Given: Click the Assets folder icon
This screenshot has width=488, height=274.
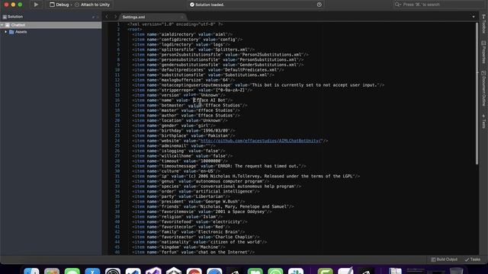Looking at the screenshot, I should [11, 32].
